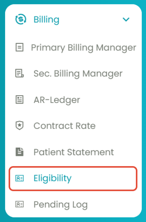Open Sec. Billing Manager page
The height and width of the screenshot is (222, 146).
click(x=78, y=74)
